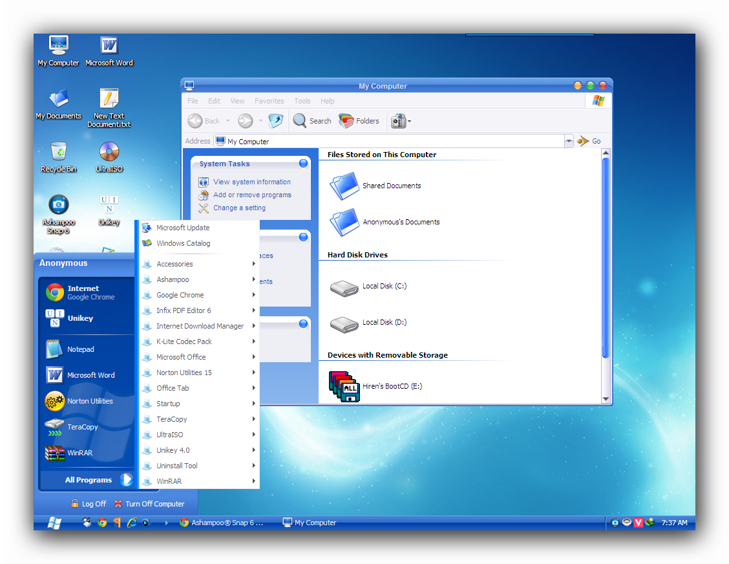
Task: Open Internet Explorer in Quick Launch
Action: 132,523
